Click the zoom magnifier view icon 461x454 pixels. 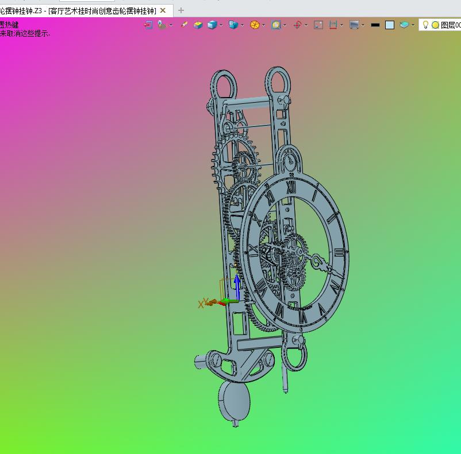click(x=276, y=25)
